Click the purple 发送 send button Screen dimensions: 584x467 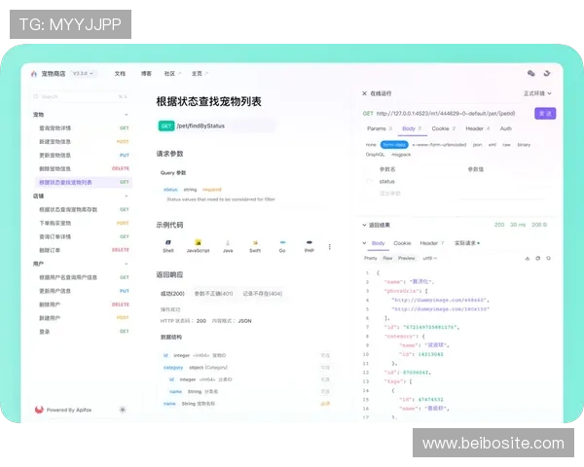[x=545, y=113]
